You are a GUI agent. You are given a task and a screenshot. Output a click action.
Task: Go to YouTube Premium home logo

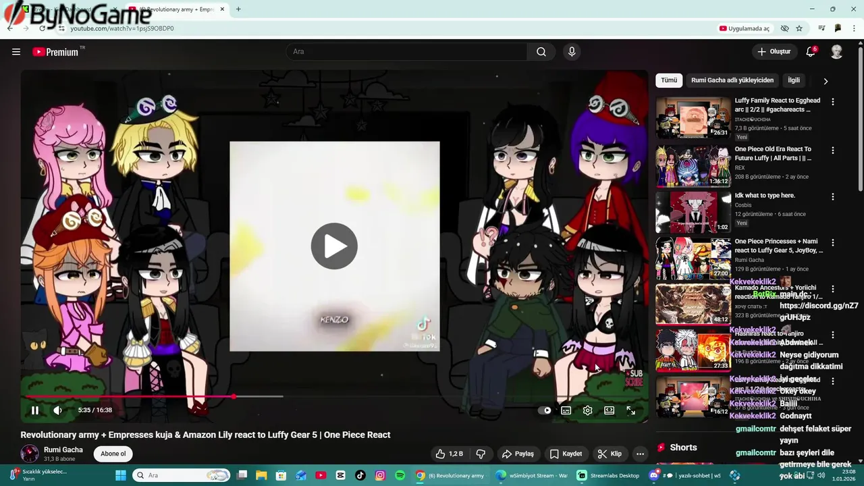point(55,51)
